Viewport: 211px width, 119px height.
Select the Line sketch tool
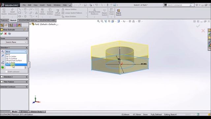pos(20,10)
